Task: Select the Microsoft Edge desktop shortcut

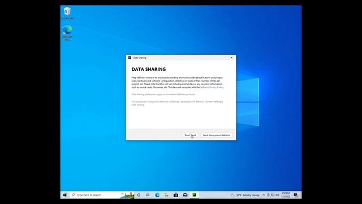Action: click(x=67, y=33)
